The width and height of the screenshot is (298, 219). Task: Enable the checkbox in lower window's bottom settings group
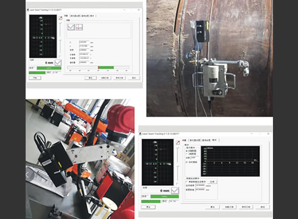187,182
